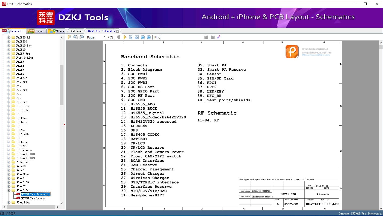Select the P8 Max folder
This screenshot has height=216, width=383.
(x=21, y=130)
